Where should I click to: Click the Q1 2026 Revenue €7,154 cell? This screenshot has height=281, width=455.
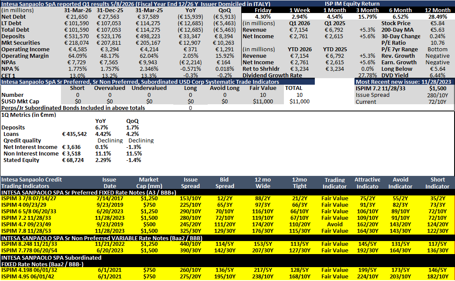(x=300, y=30)
